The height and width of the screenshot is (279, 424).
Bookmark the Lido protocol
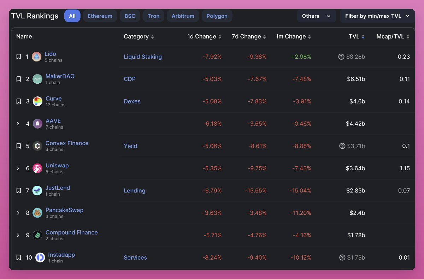click(x=19, y=57)
